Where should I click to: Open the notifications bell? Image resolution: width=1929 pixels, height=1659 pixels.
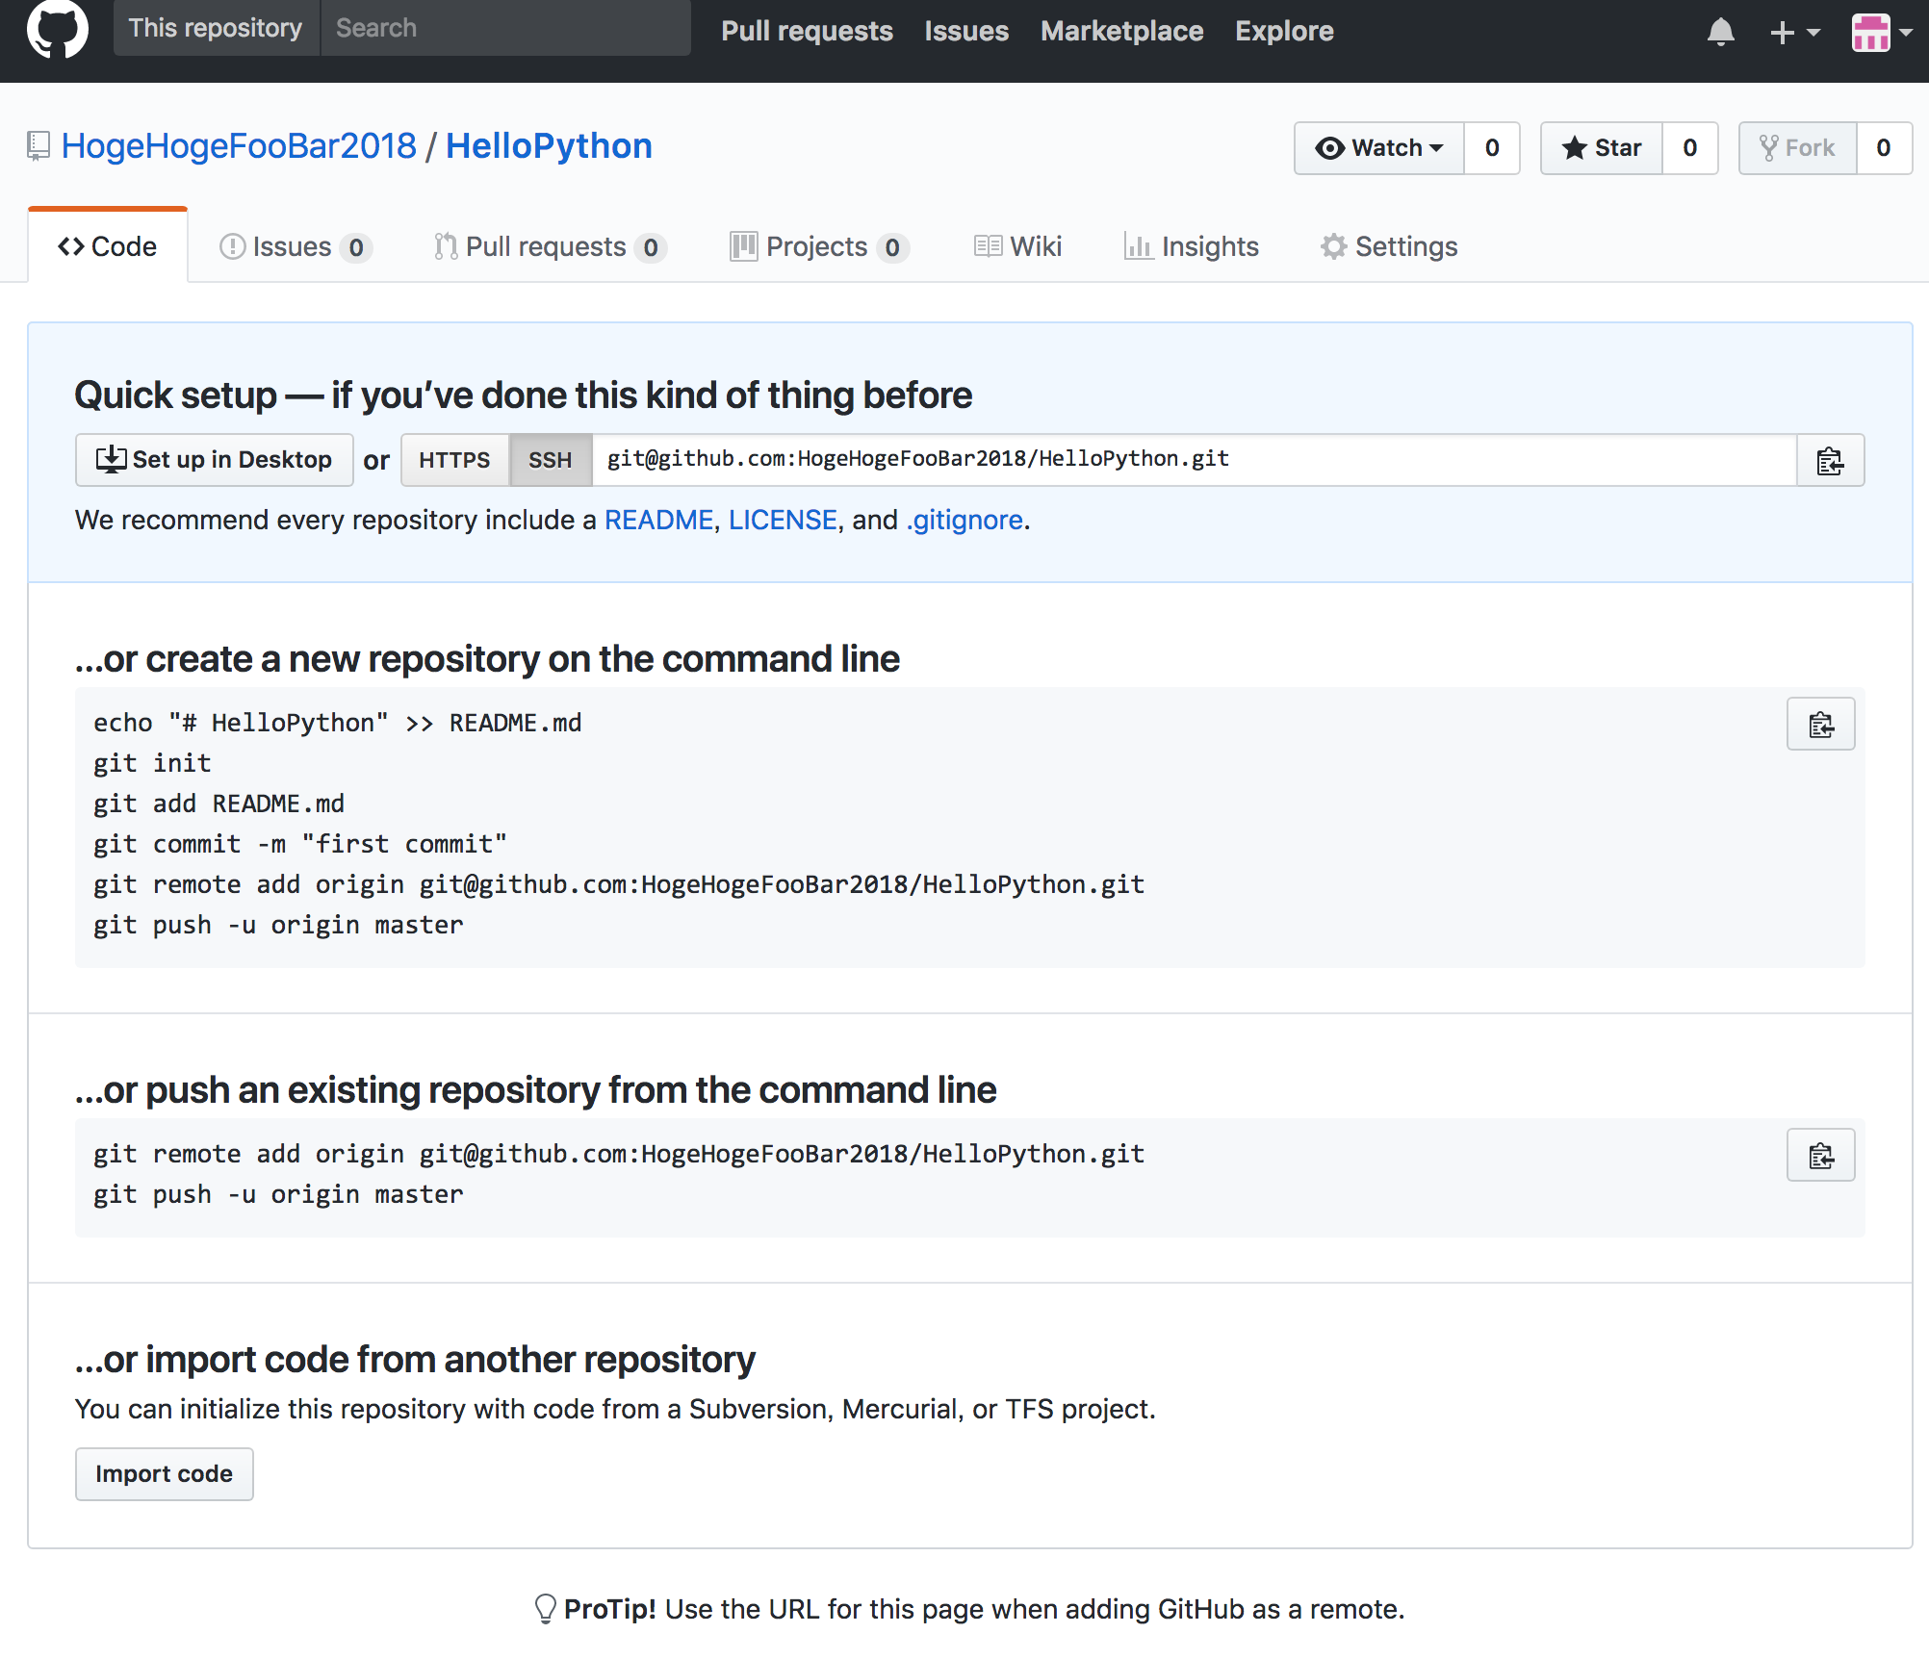point(1720,32)
